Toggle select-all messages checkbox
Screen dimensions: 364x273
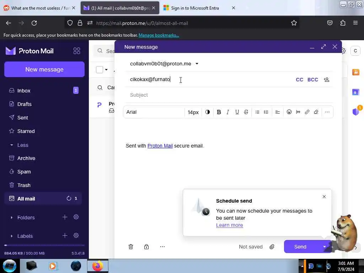pos(100,70)
